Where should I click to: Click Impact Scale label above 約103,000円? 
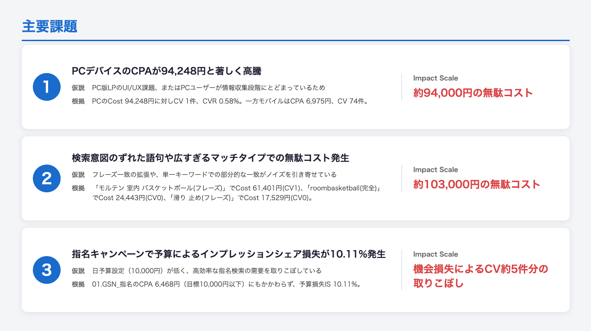coord(435,170)
